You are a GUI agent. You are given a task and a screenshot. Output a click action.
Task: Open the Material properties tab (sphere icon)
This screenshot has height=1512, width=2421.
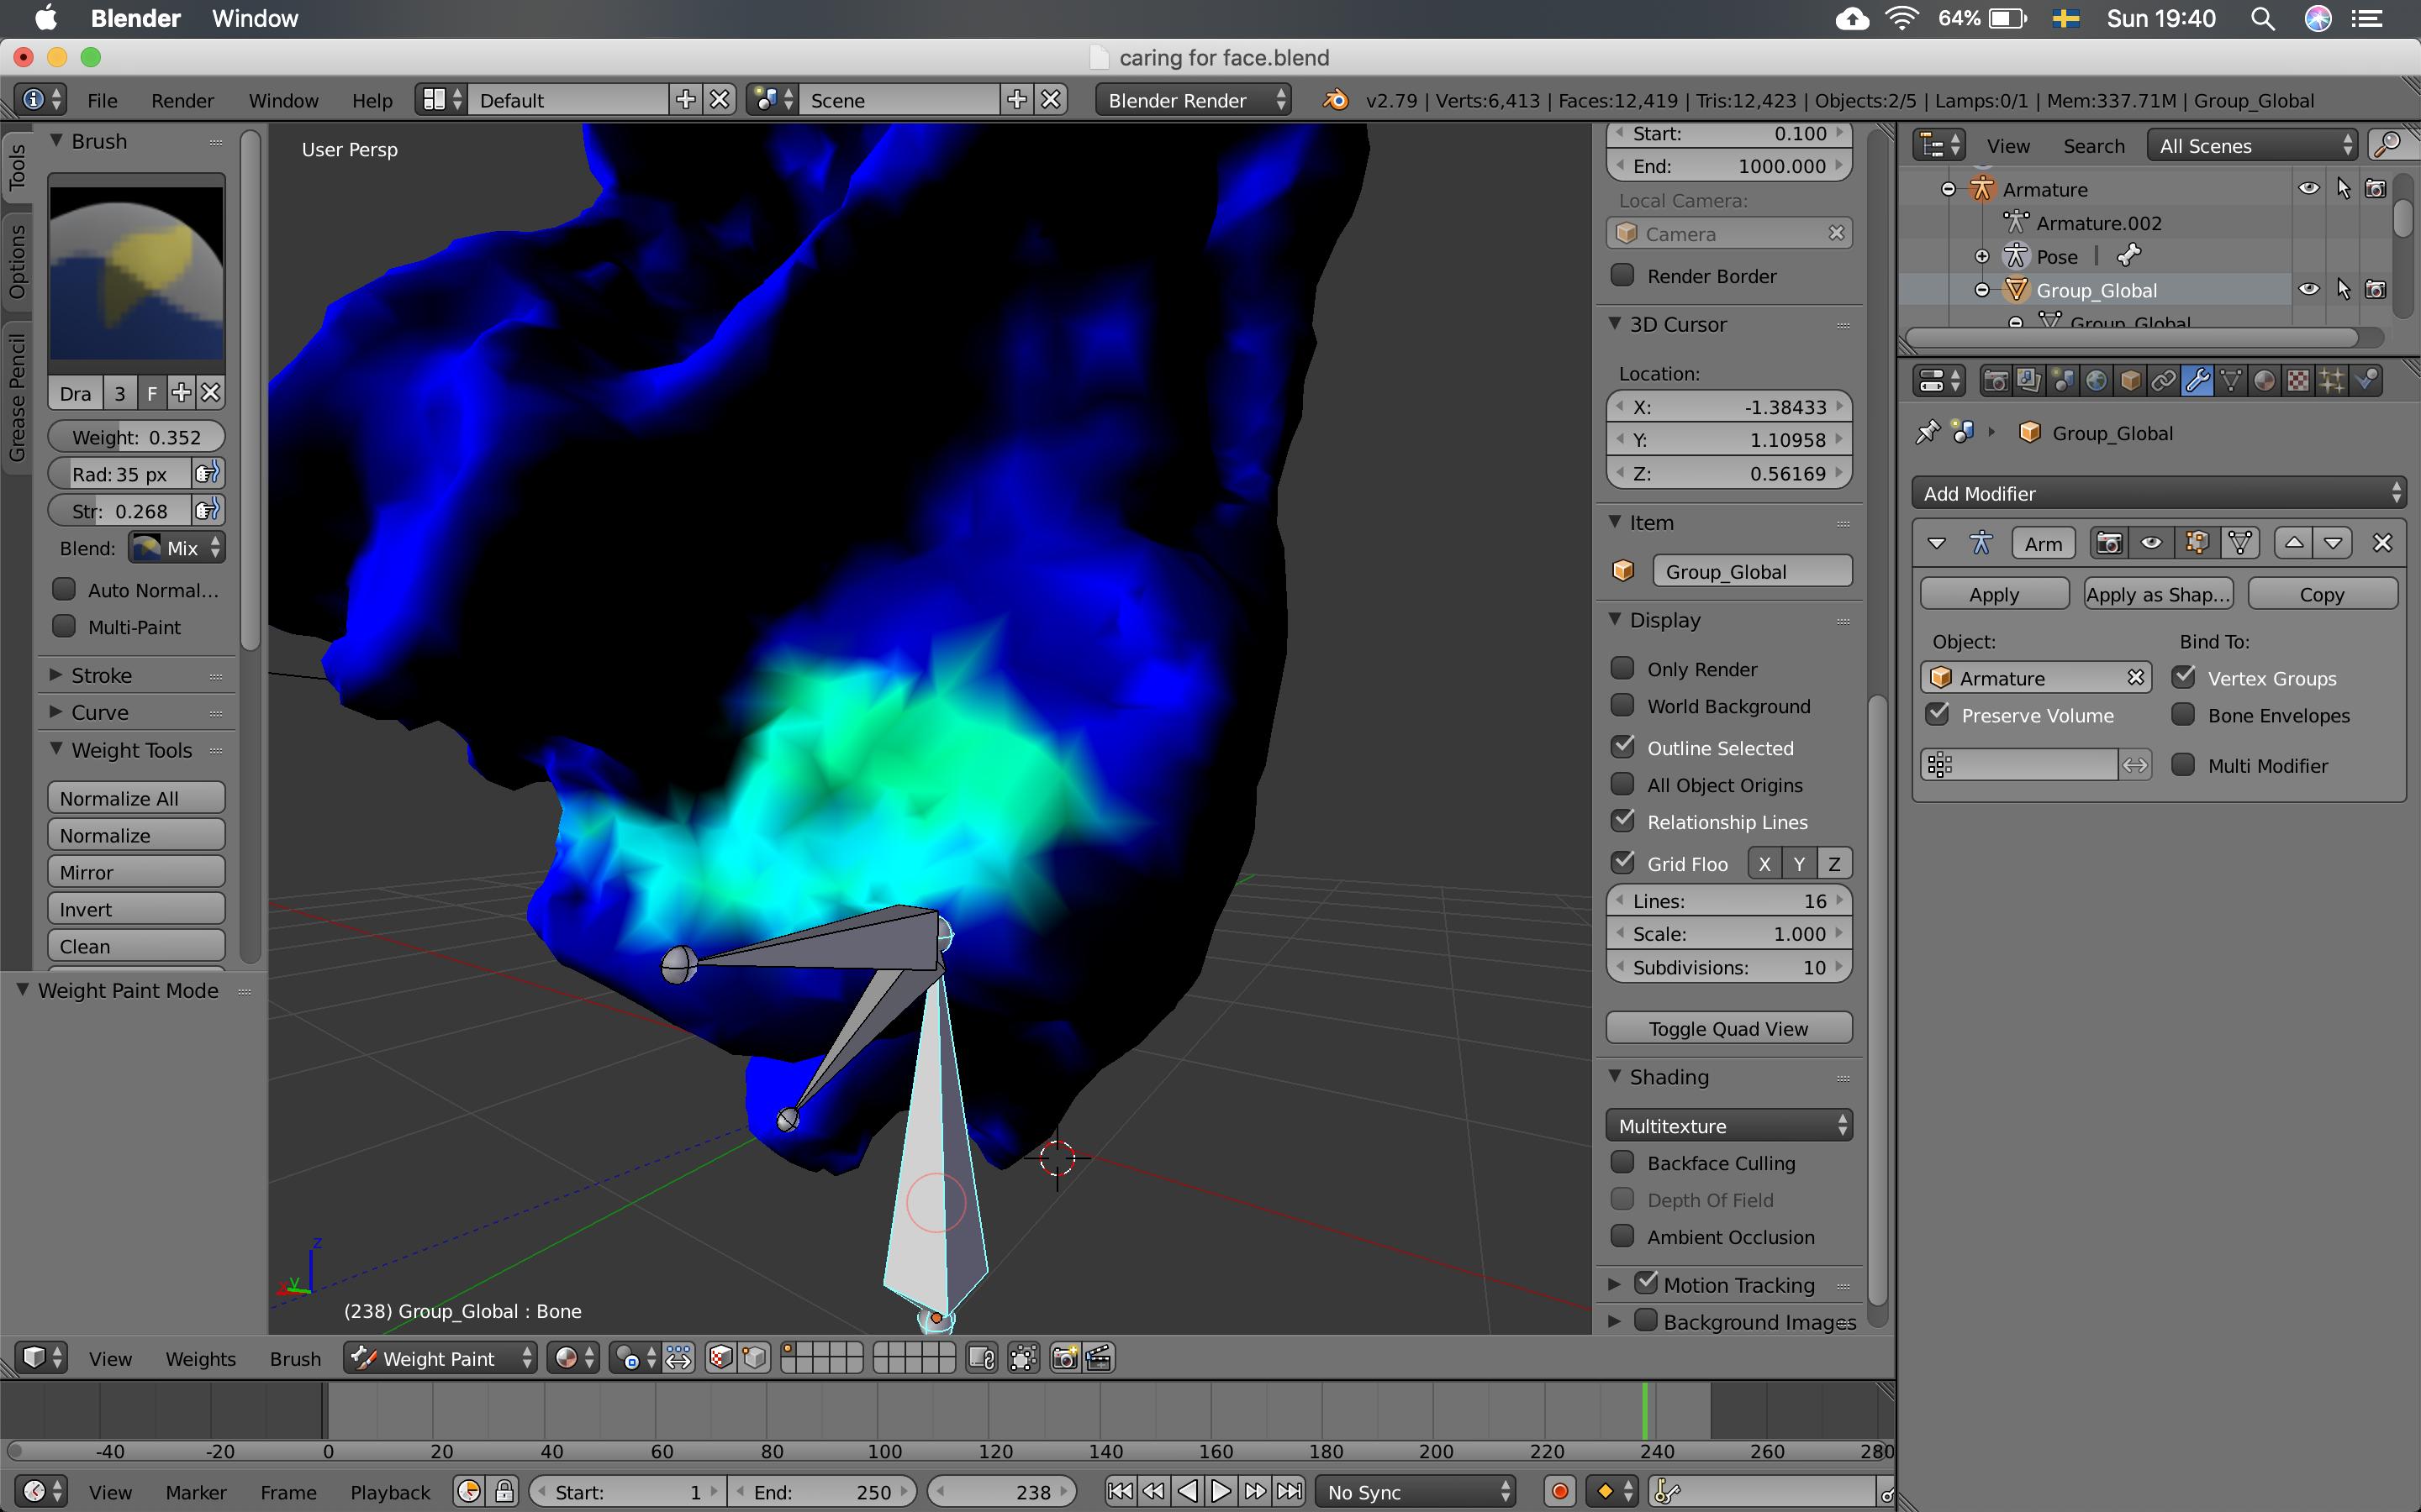2264,381
